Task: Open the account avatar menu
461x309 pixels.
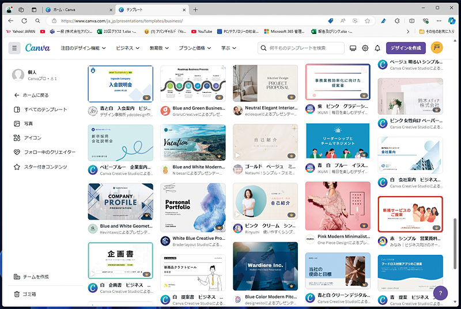Action: tap(437, 48)
